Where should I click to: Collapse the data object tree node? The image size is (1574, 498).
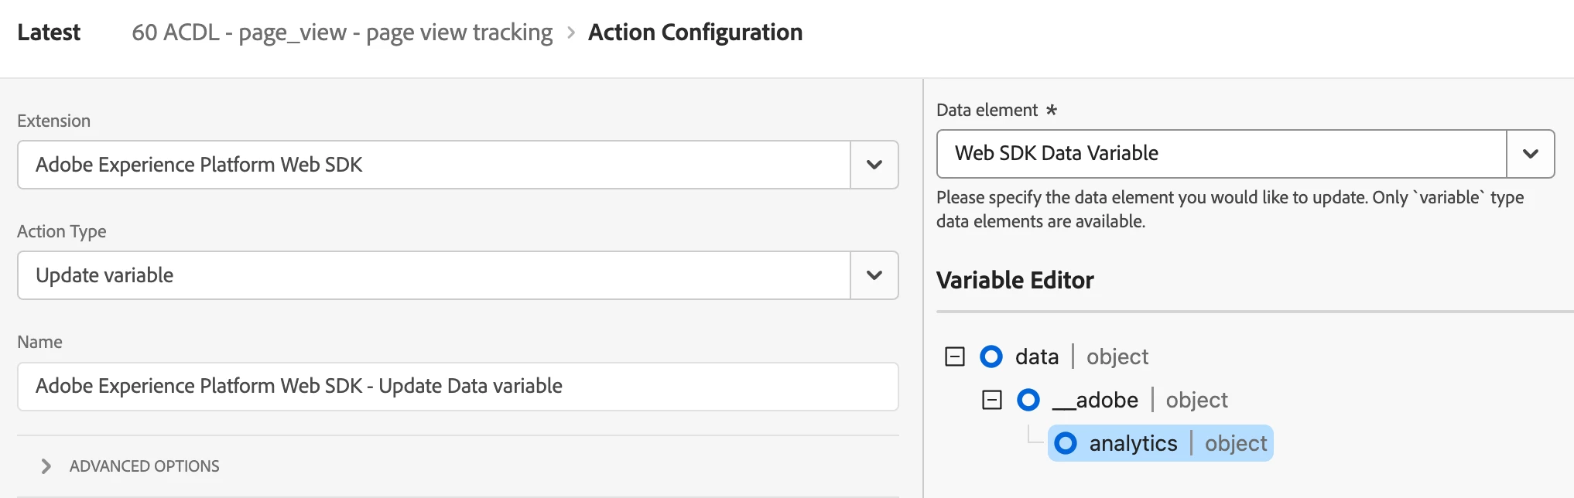[955, 356]
